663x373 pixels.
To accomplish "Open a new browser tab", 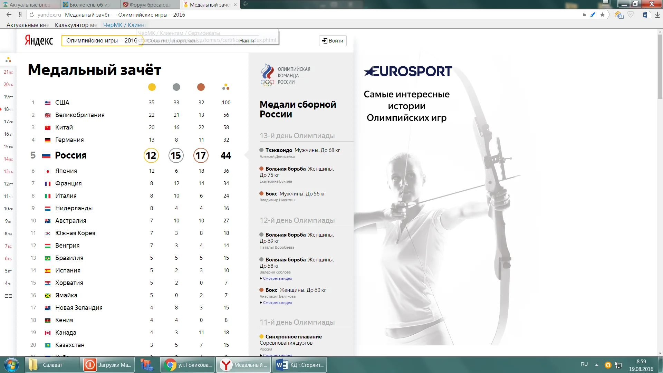I will [245, 4].
